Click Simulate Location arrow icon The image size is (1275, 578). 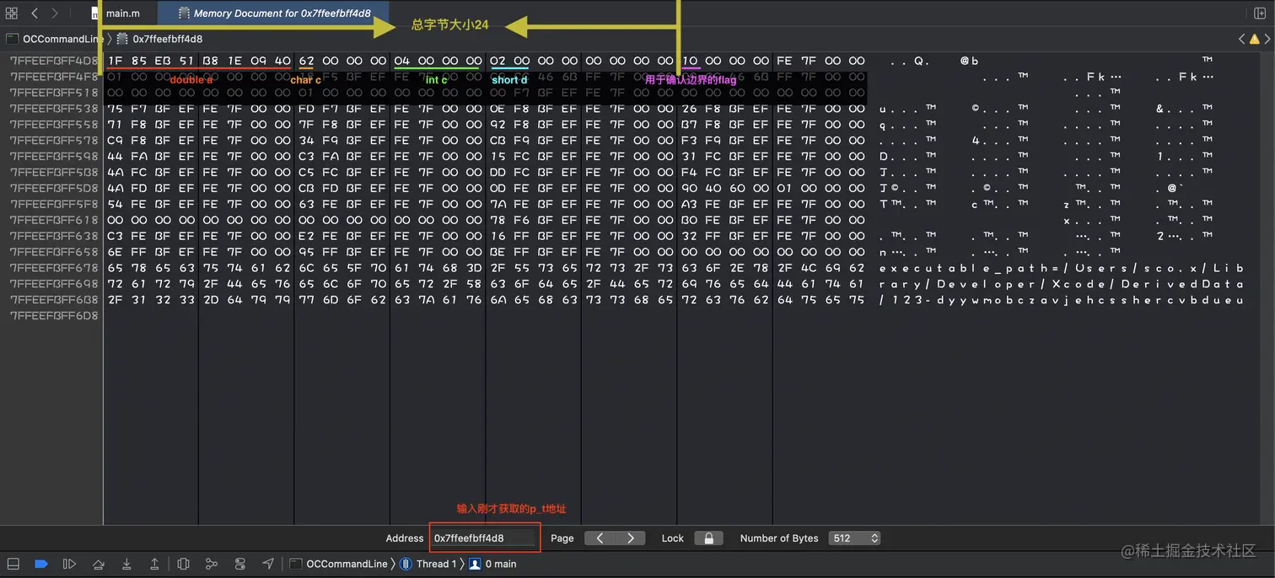click(268, 564)
